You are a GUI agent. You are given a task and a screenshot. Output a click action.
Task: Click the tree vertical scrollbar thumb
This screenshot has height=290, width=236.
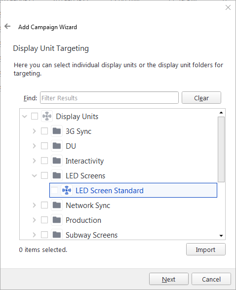click(221, 149)
